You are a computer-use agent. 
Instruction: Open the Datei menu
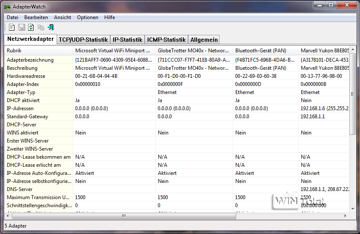[x=12, y=17]
